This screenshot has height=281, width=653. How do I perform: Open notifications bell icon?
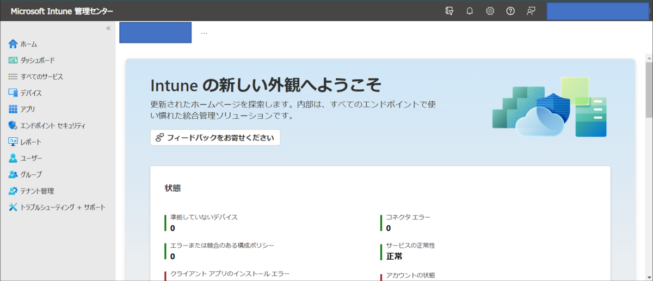click(470, 11)
